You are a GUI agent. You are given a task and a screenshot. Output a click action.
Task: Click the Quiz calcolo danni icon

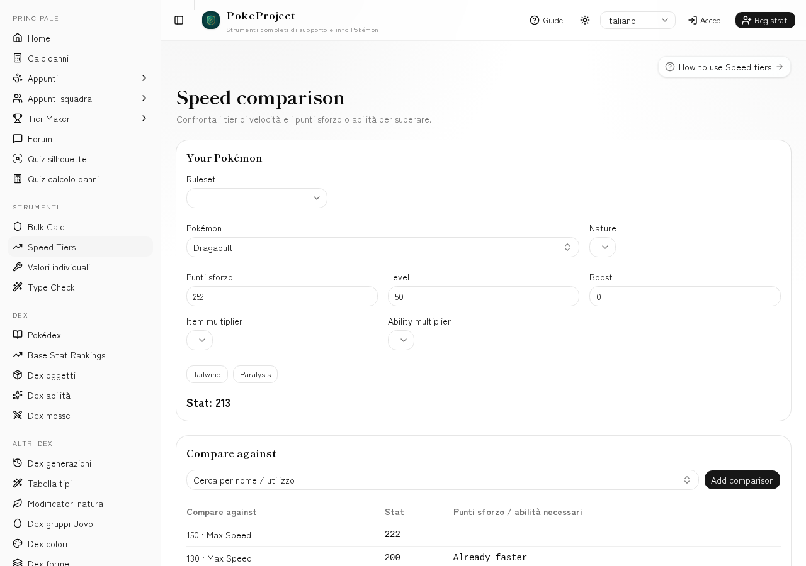pos(18,179)
